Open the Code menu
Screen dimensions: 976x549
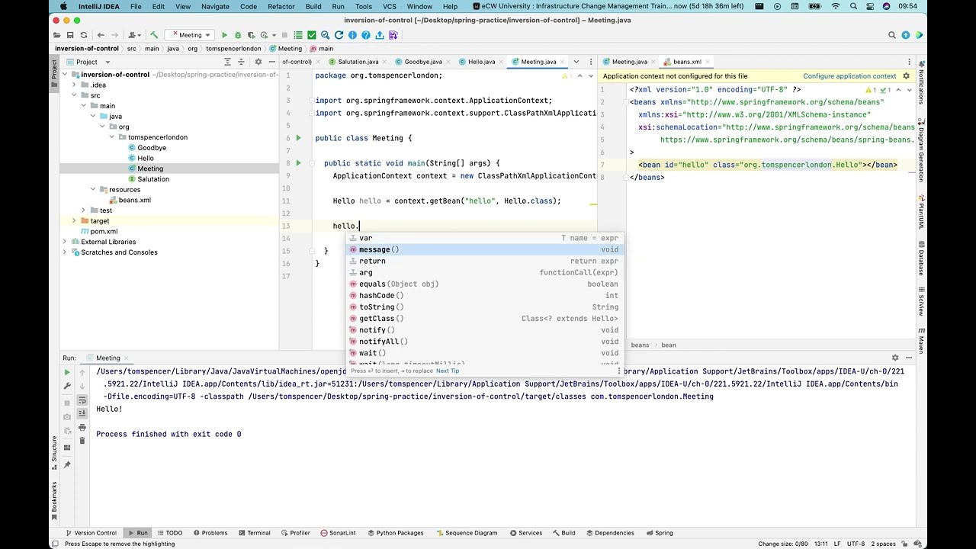(x=249, y=6)
